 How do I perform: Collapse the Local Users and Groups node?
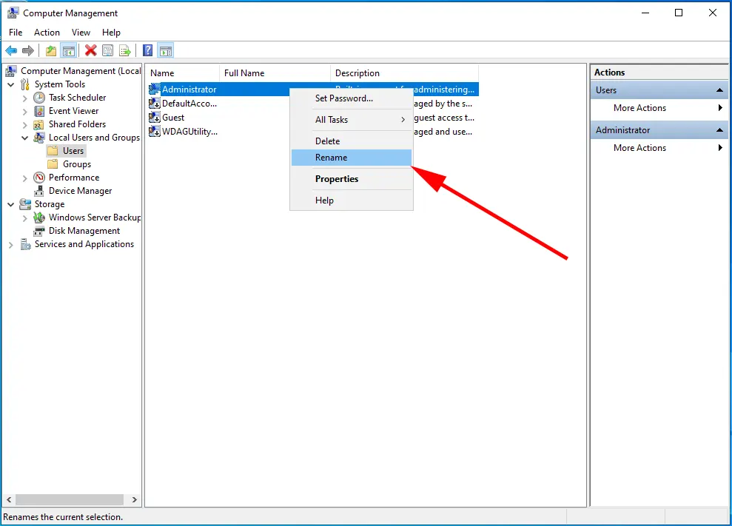24,138
